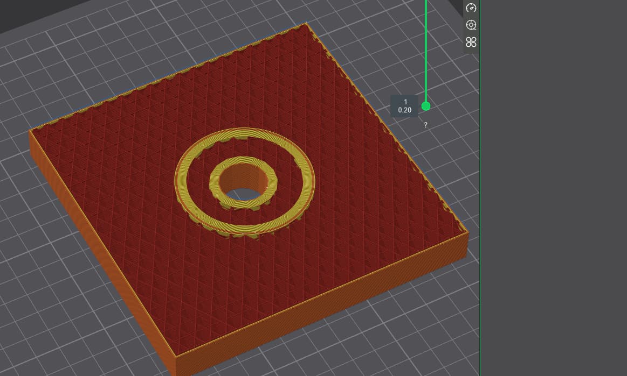The image size is (627, 376).
Task: Click the filament spool view icon
Action: point(471,25)
